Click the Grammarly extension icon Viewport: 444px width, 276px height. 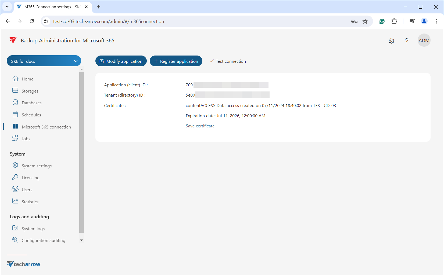[382, 21]
